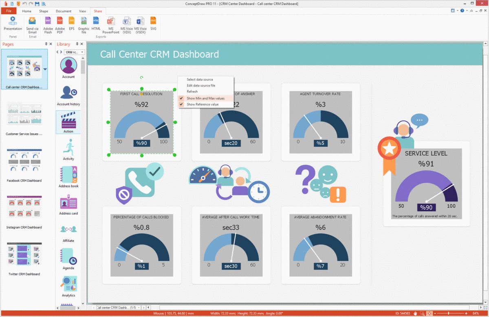Select the Activity library icon

click(68, 150)
